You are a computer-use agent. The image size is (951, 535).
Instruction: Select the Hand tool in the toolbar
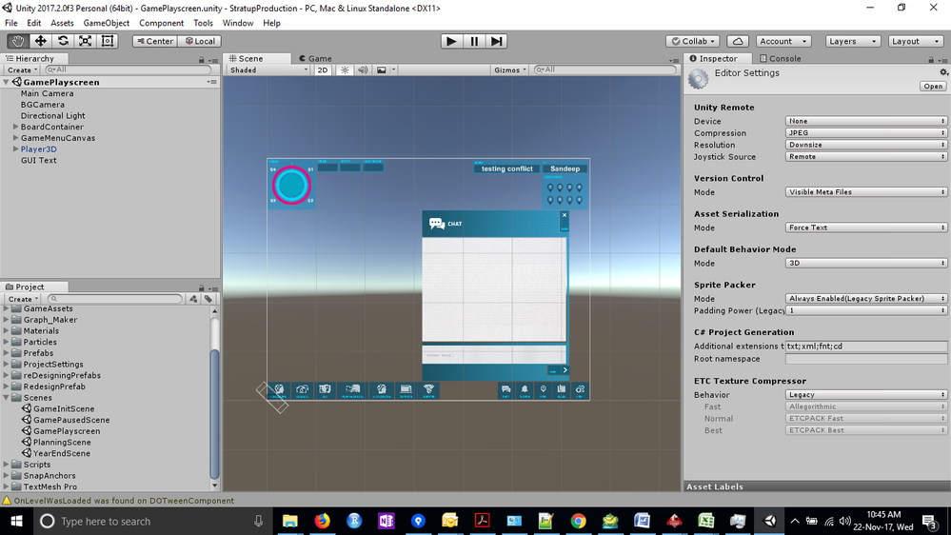(x=18, y=41)
